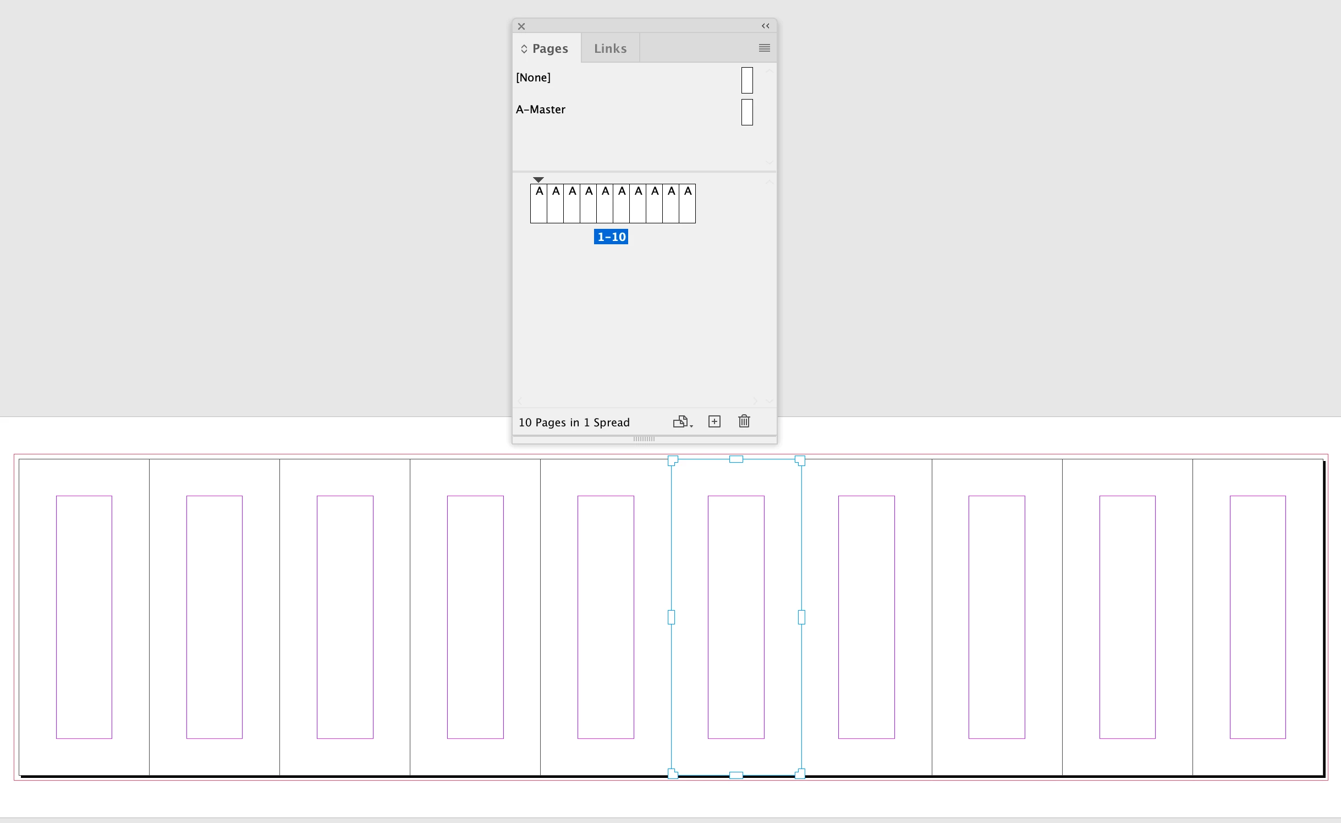The height and width of the screenshot is (823, 1341).
Task: Select the last page thumbnail in spread
Action: click(687, 204)
